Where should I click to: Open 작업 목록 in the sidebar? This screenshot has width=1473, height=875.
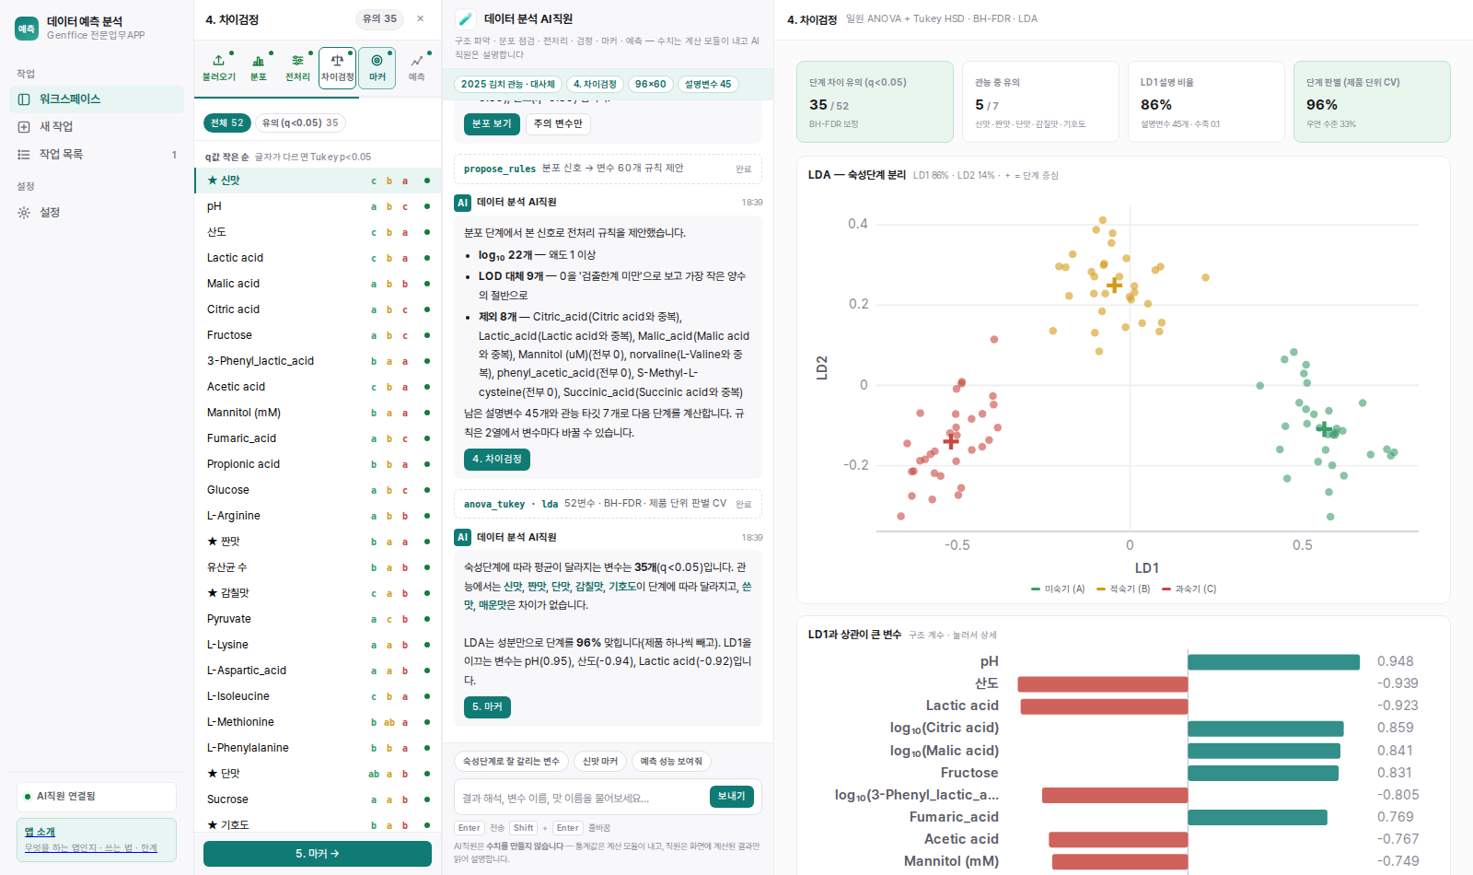[97, 155]
